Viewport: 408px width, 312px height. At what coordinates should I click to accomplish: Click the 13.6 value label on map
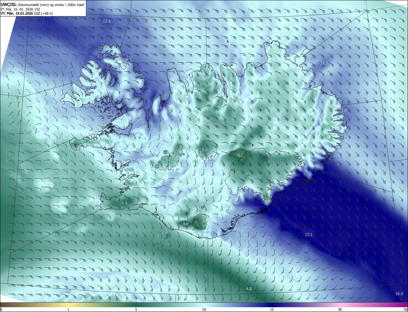pos(107,21)
